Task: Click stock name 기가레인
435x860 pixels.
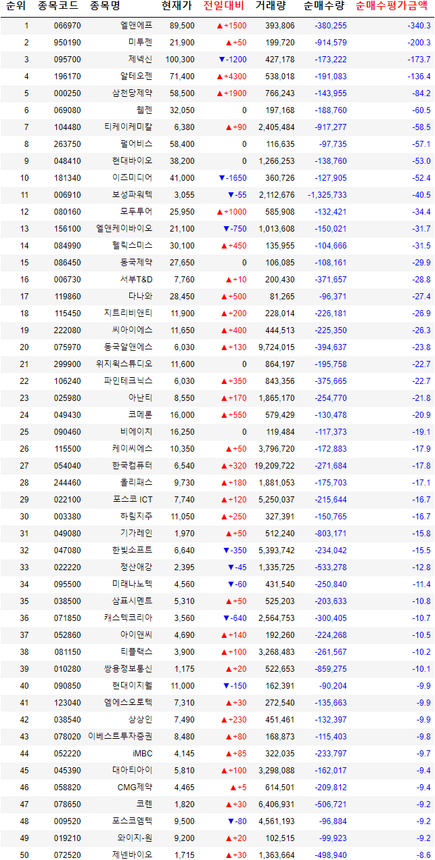Action: click(x=136, y=534)
